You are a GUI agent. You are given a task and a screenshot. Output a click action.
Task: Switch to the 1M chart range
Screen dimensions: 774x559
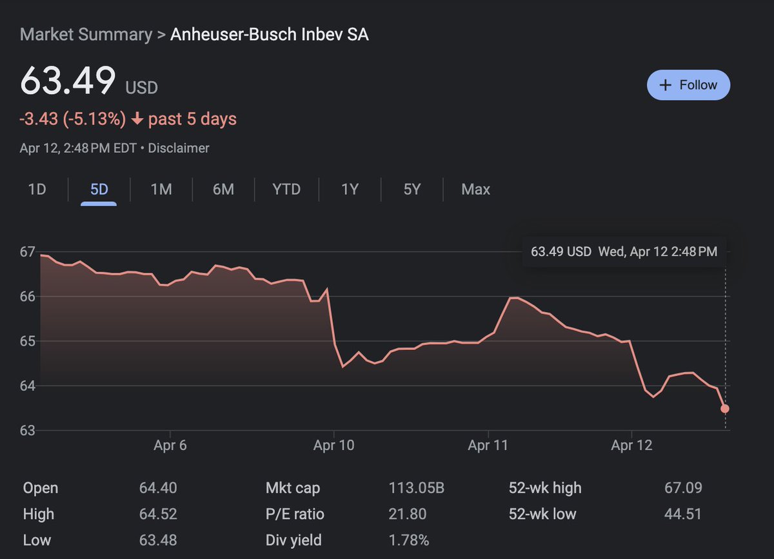click(161, 190)
